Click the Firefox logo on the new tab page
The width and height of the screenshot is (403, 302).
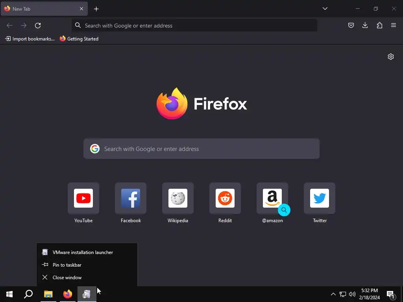click(172, 103)
